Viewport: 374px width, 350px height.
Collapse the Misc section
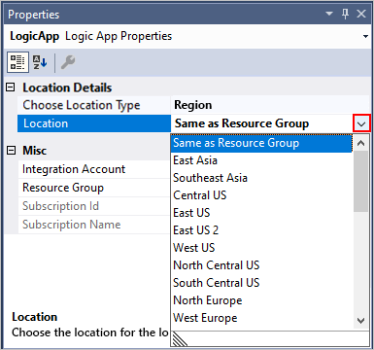pos(11,150)
